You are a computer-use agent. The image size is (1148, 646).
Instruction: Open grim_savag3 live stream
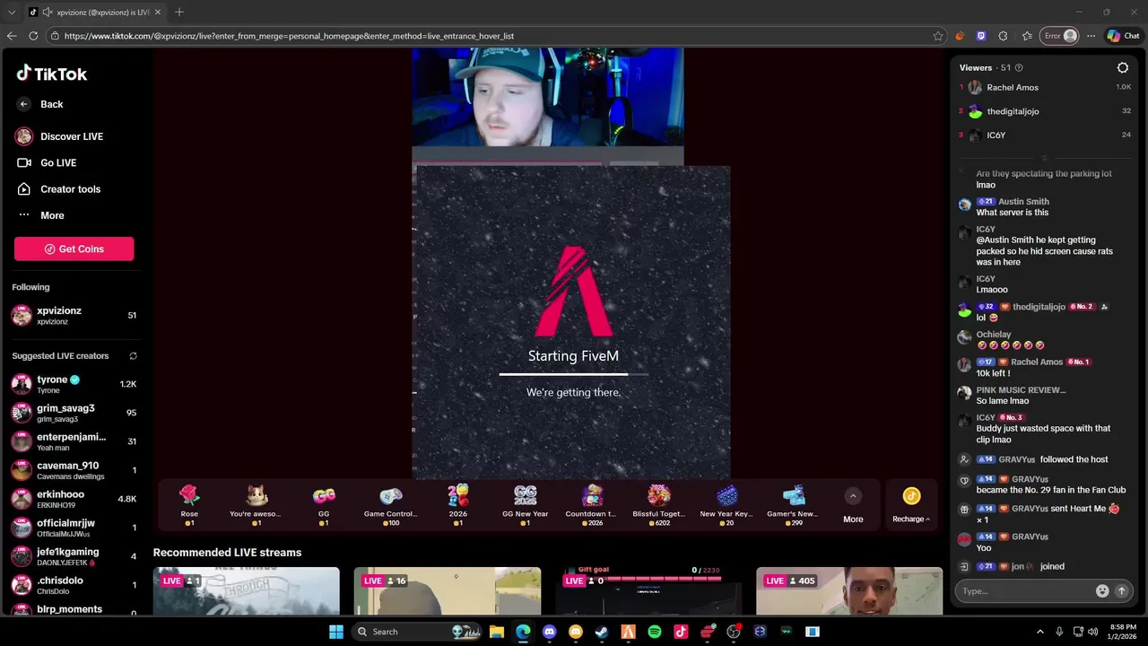tap(74, 413)
